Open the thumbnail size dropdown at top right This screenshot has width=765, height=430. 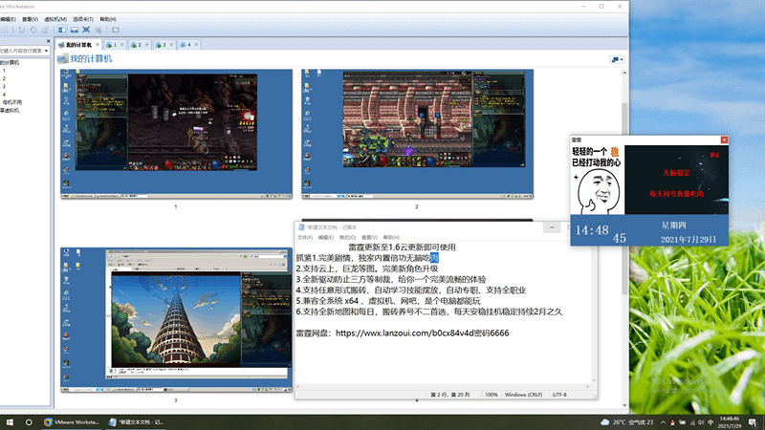[617, 59]
